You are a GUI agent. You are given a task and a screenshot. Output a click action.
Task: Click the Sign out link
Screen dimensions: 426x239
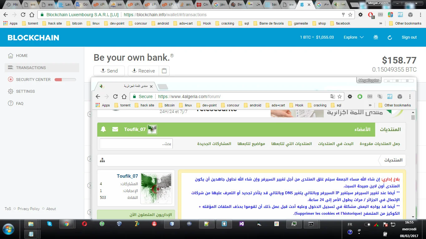point(409,37)
